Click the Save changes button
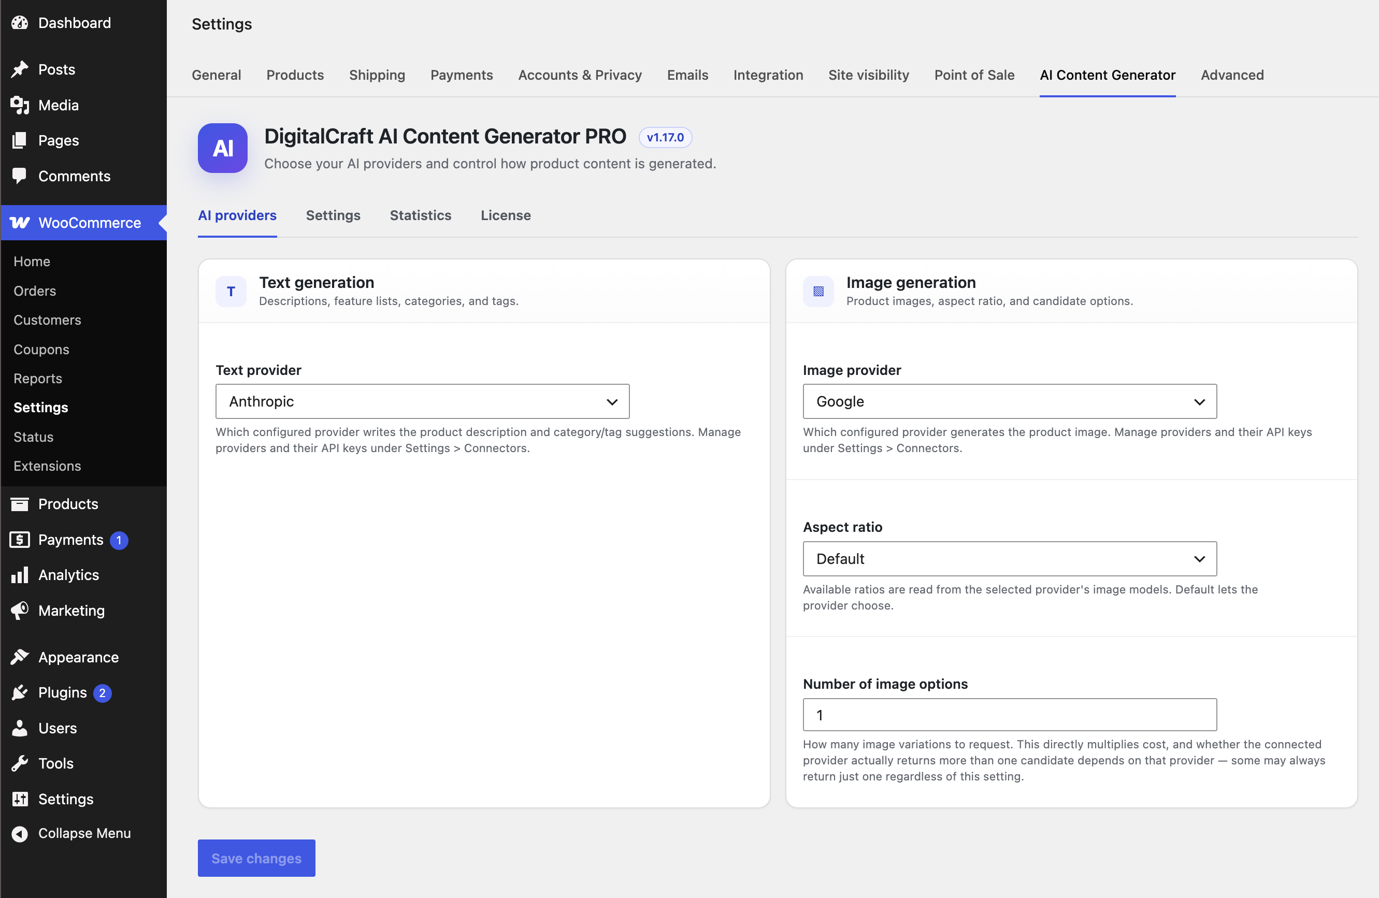Image resolution: width=1379 pixels, height=898 pixels. point(256,858)
